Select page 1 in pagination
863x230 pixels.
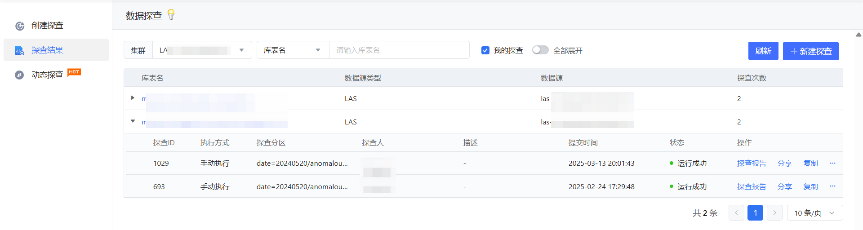pos(755,212)
